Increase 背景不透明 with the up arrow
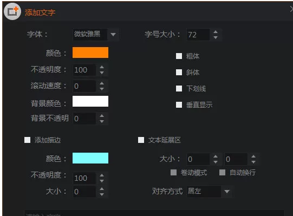 (102, 116)
